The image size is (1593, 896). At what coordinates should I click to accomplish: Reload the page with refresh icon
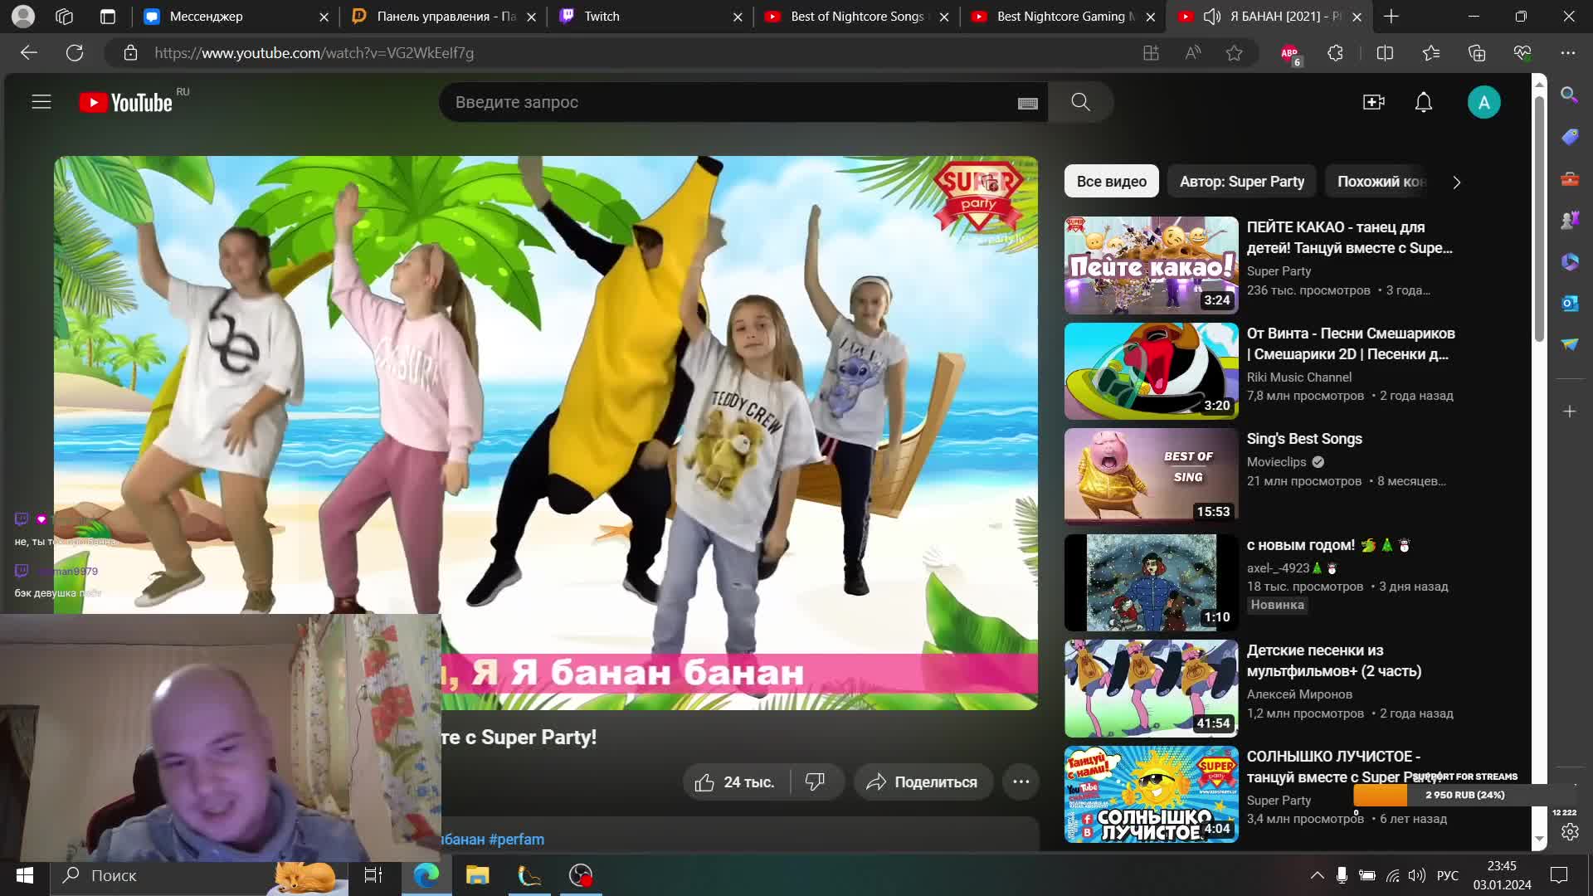coord(75,52)
